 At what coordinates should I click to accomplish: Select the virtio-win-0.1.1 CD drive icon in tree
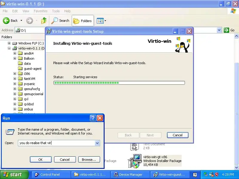click(x=15, y=48)
